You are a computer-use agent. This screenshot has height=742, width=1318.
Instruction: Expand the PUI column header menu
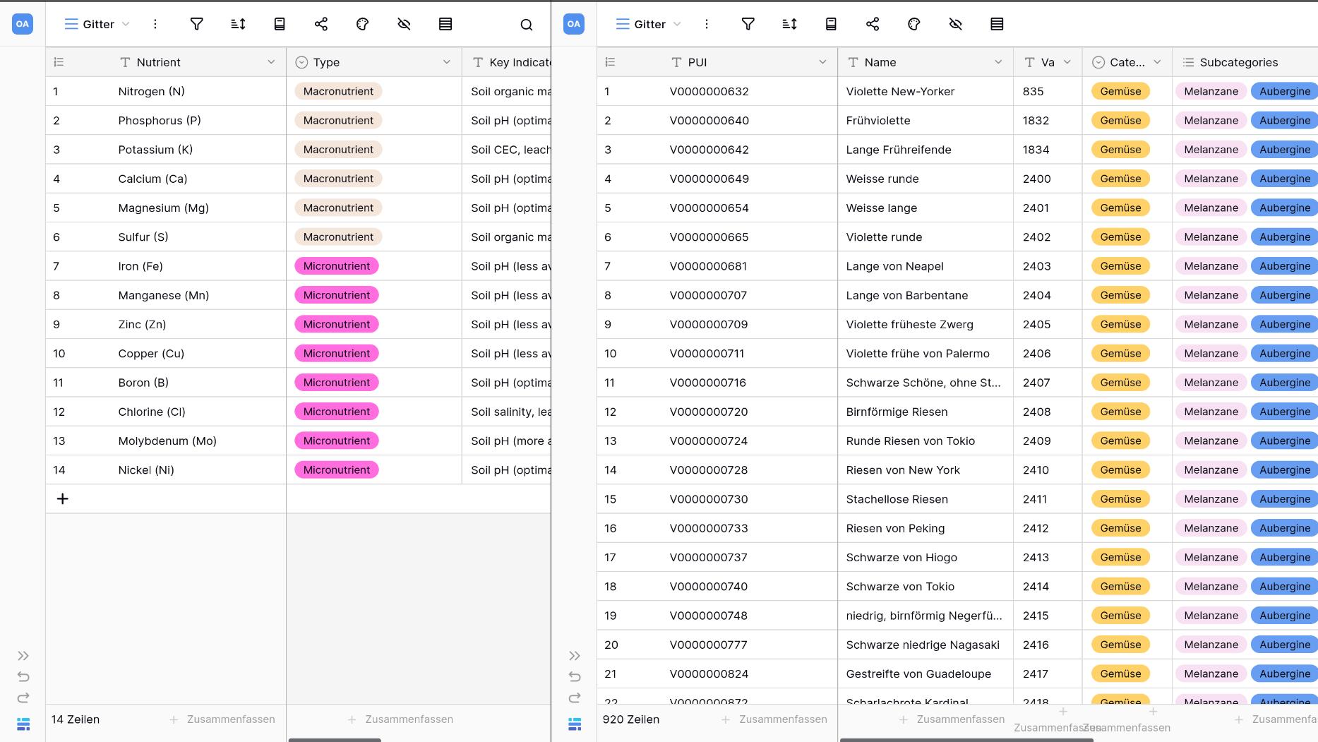[822, 62]
